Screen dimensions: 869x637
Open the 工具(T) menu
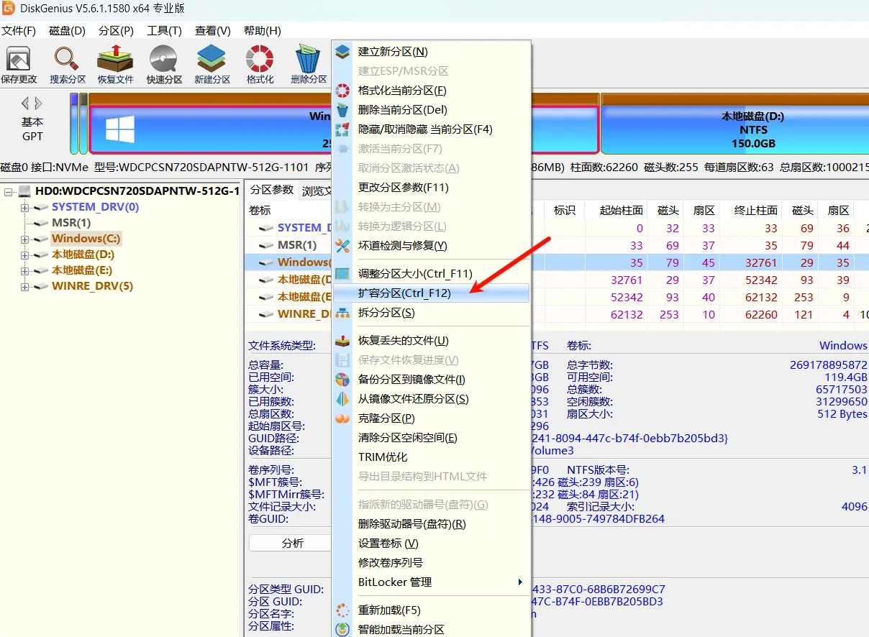(164, 31)
